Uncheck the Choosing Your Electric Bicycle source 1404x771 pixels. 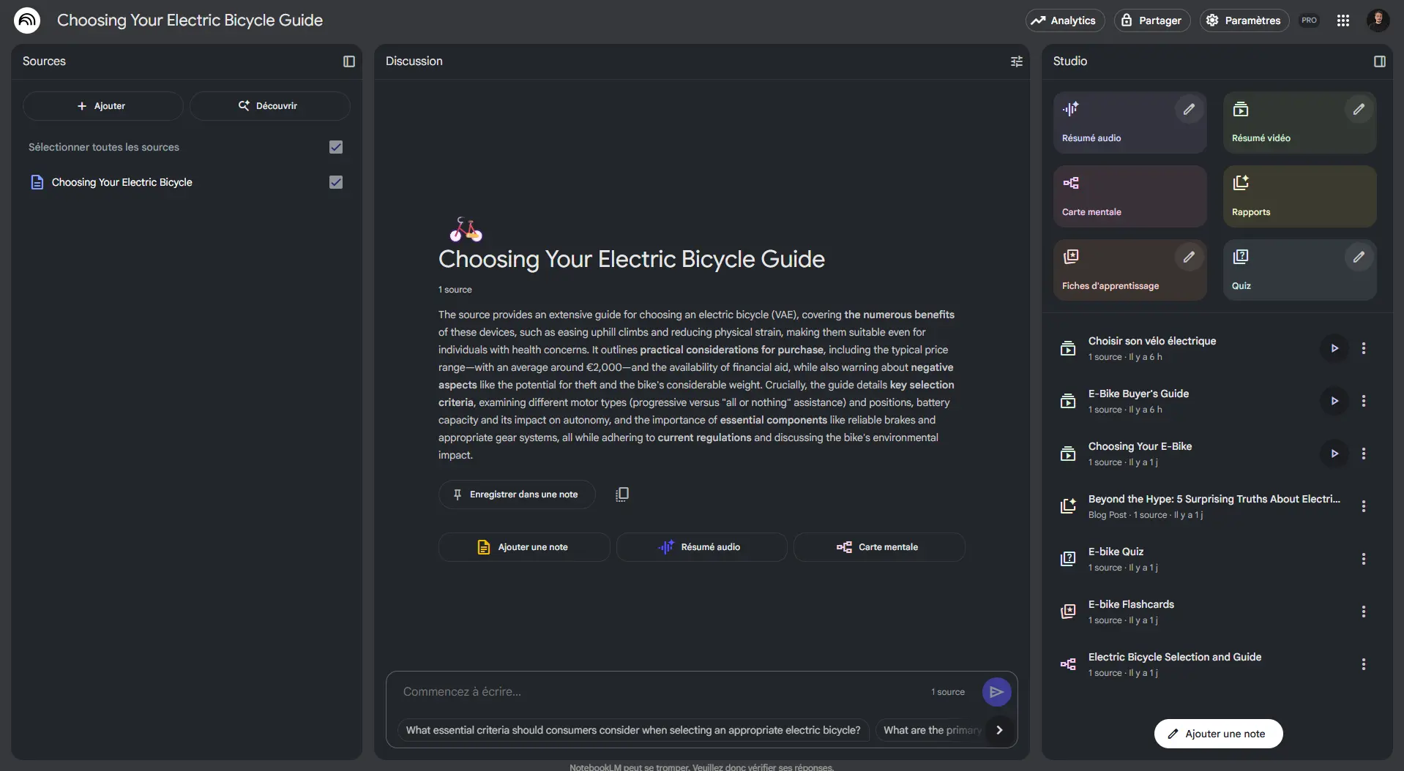click(x=336, y=182)
